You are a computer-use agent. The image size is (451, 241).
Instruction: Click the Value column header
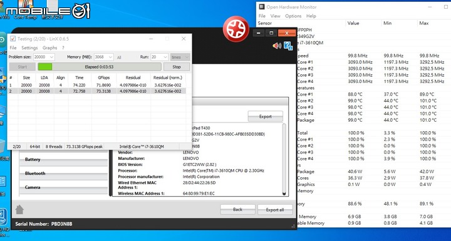[353, 23]
